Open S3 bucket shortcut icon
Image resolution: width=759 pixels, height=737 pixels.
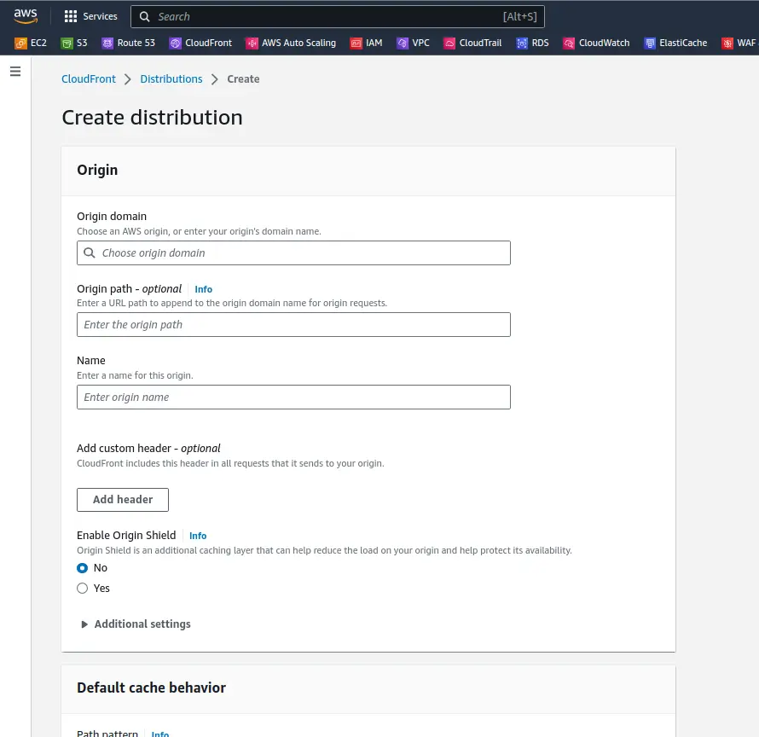point(67,44)
